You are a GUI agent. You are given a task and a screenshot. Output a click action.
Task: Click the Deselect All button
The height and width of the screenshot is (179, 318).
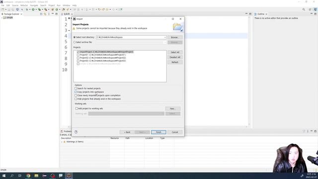(x=175, y=57)
